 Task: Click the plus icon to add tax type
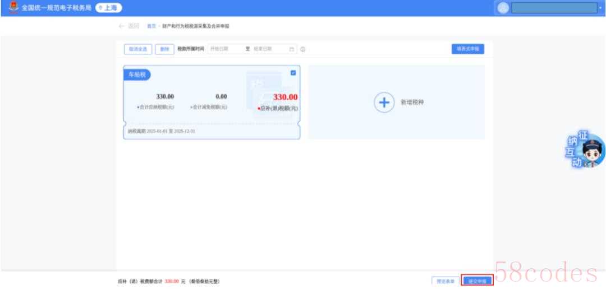(384, 103)
